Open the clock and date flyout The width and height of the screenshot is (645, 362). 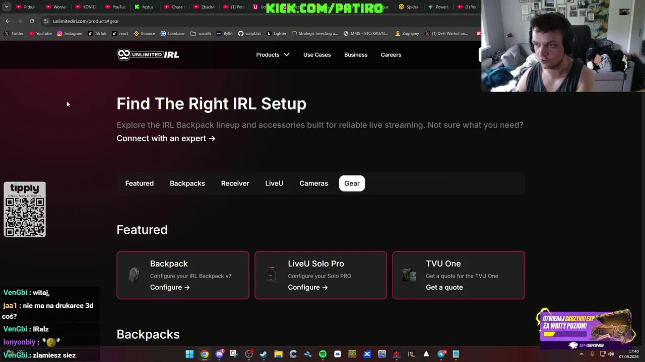pos(629,354)
